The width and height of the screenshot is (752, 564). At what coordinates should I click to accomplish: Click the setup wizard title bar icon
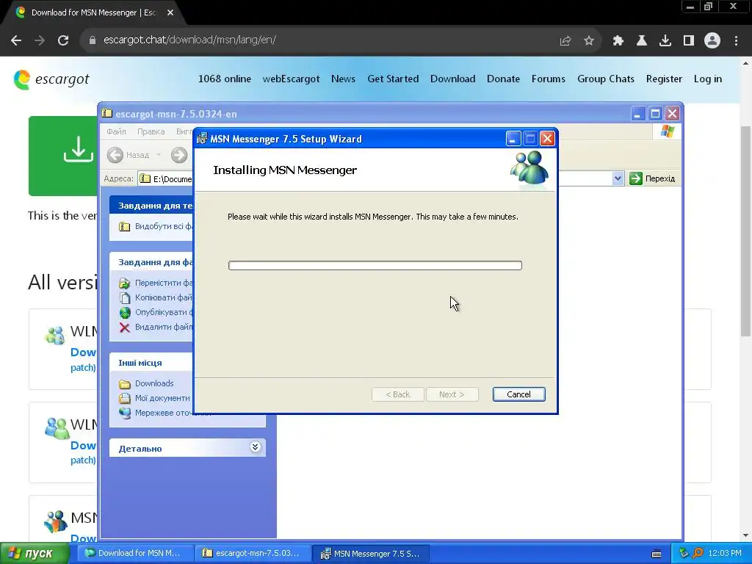[x=202, y=139]
